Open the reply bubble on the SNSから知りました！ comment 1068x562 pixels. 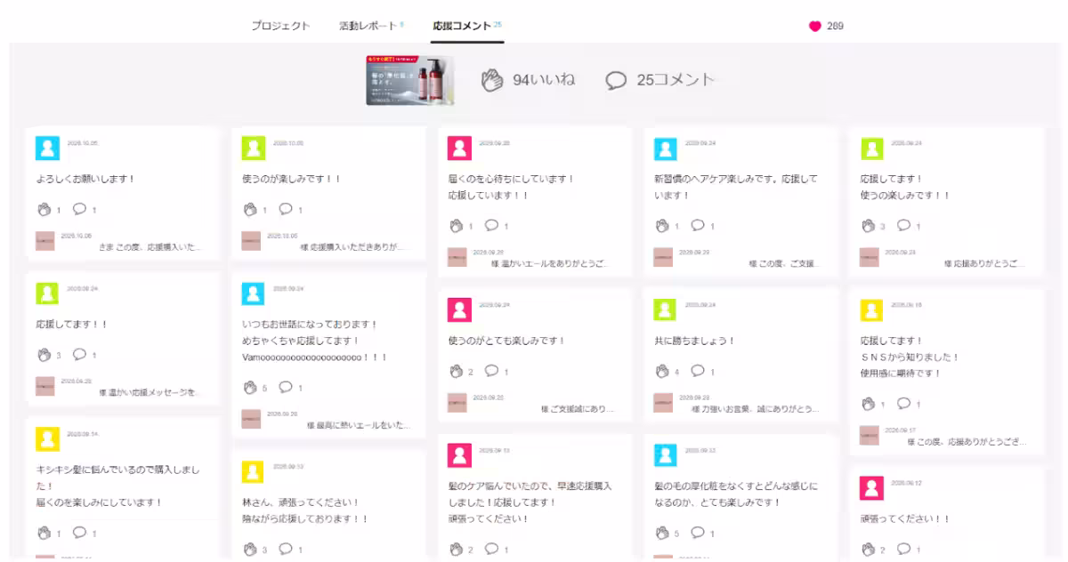[x=903, y=403]
